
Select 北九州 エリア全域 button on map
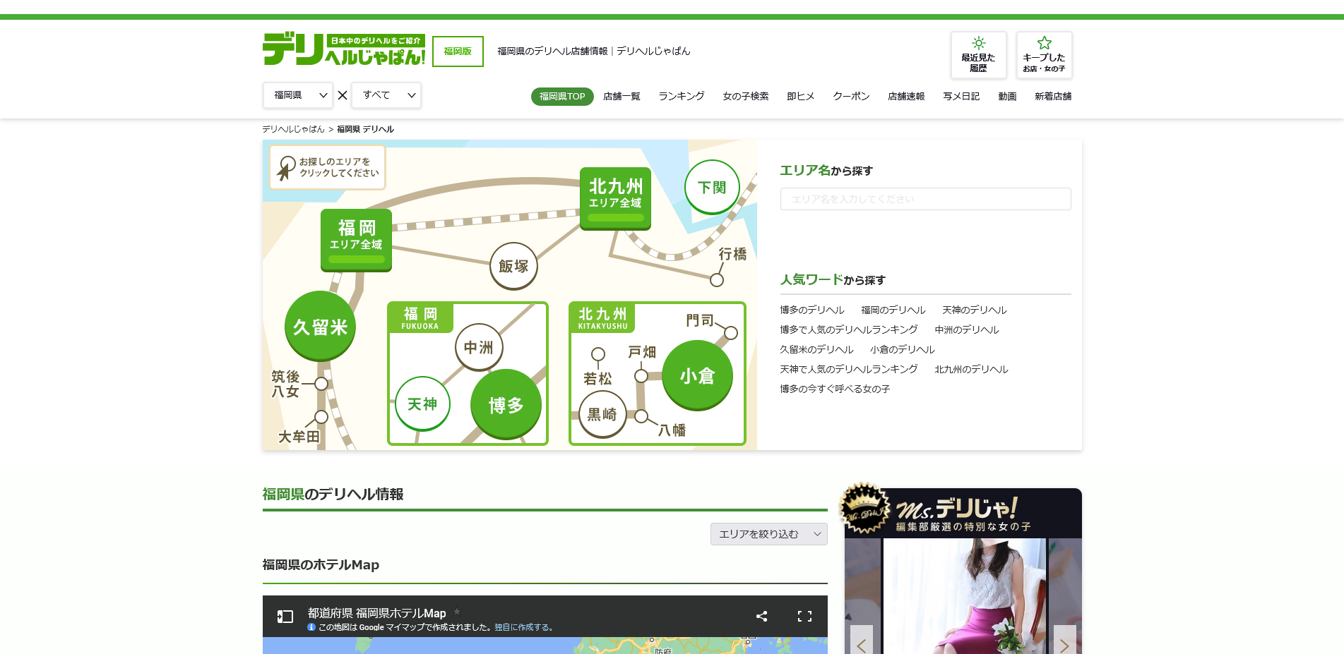point(615,198)
